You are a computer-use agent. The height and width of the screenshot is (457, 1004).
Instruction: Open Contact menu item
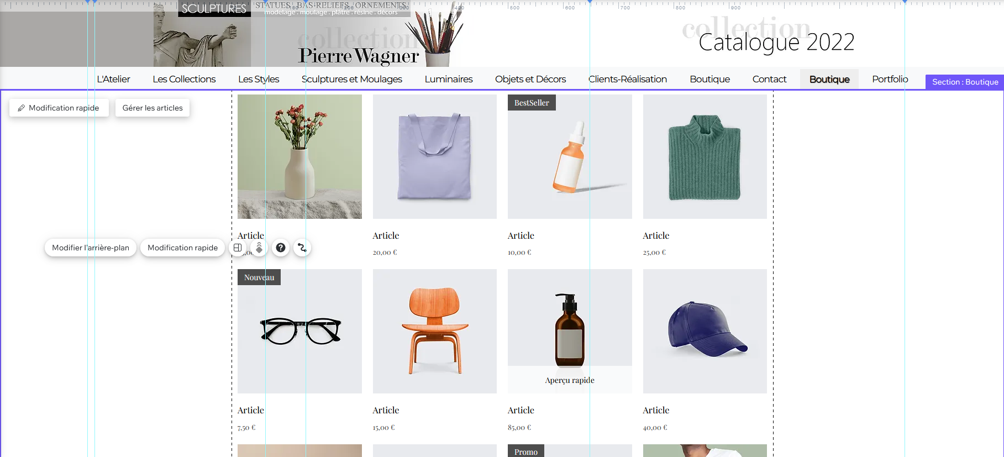(x=769, y=79)
